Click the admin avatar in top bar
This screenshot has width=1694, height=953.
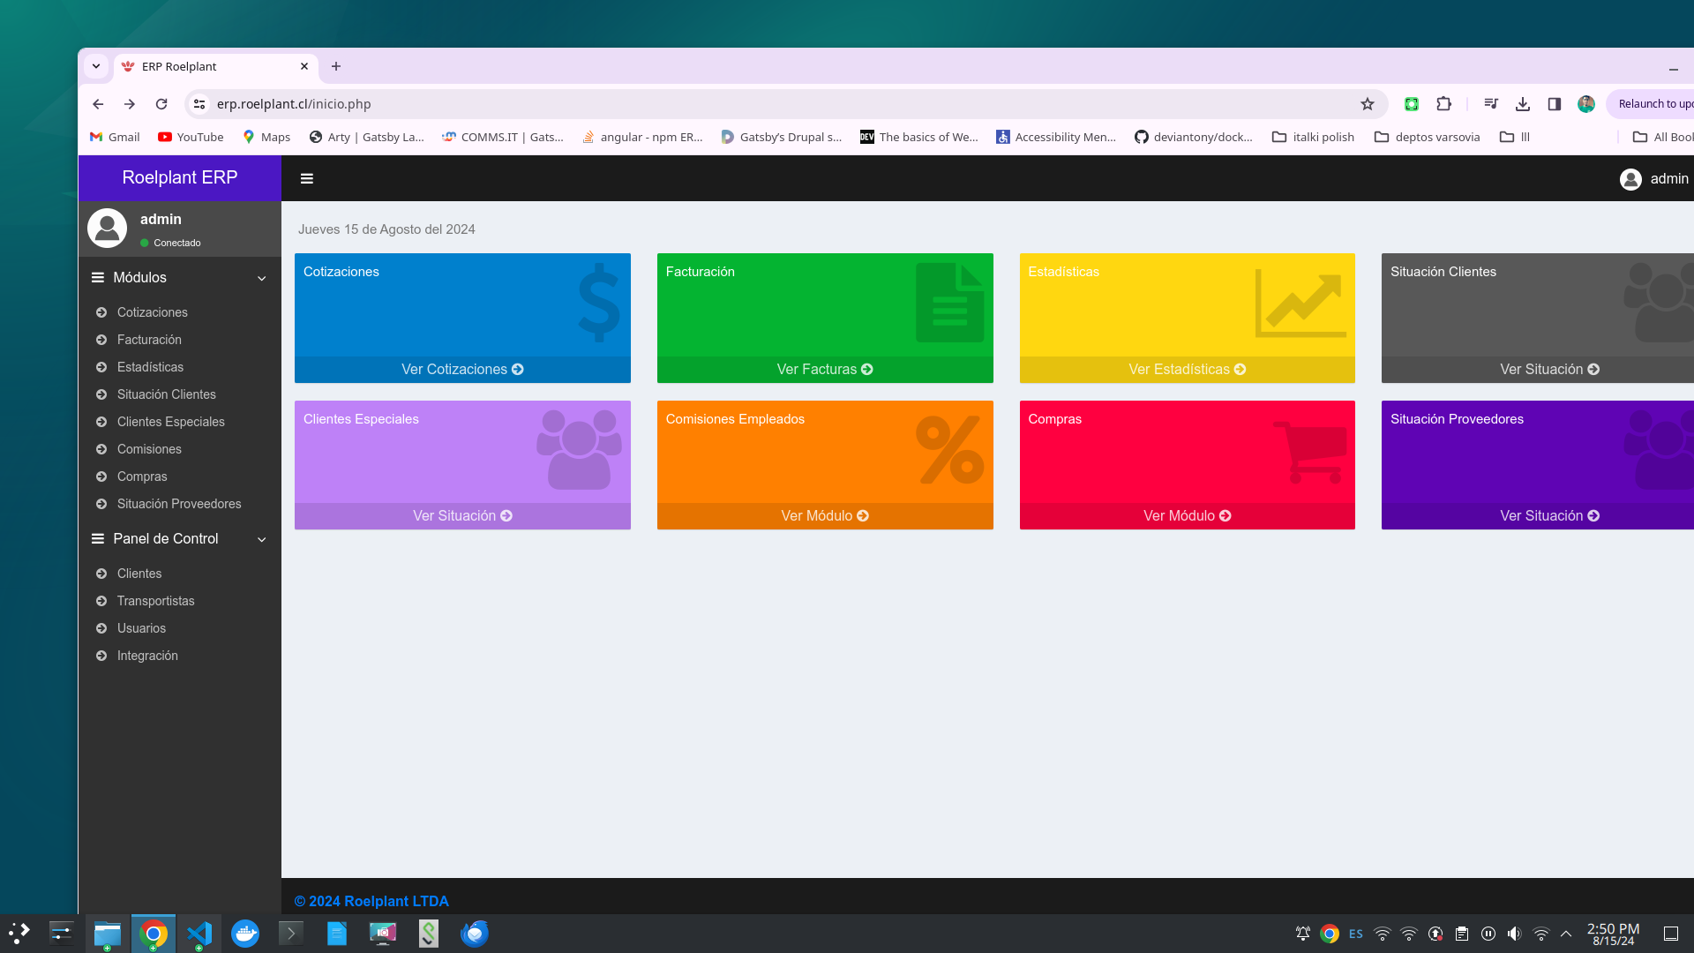1630,179
